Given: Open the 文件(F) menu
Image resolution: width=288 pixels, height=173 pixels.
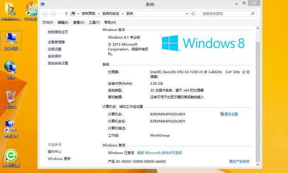Looking at the screenshot, I should (48, 22).
